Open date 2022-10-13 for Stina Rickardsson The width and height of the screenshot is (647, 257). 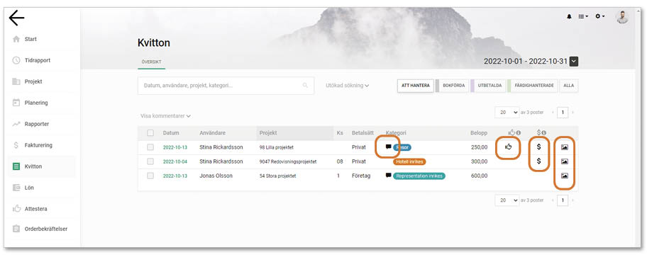[175, 147]
